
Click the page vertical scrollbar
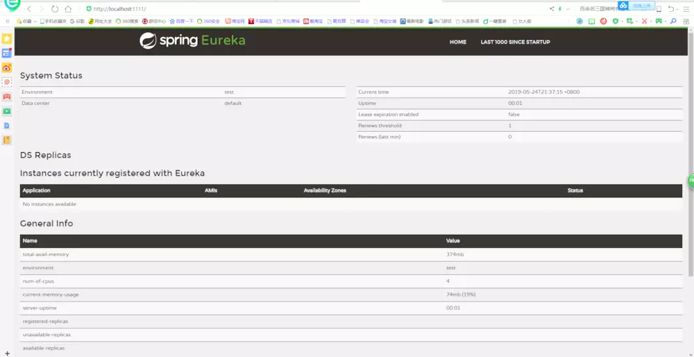point(691,155)
